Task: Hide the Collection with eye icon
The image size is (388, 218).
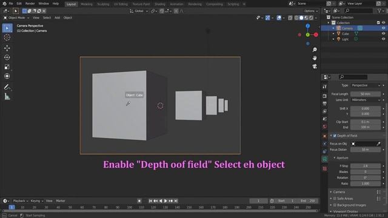Action: 383,23
